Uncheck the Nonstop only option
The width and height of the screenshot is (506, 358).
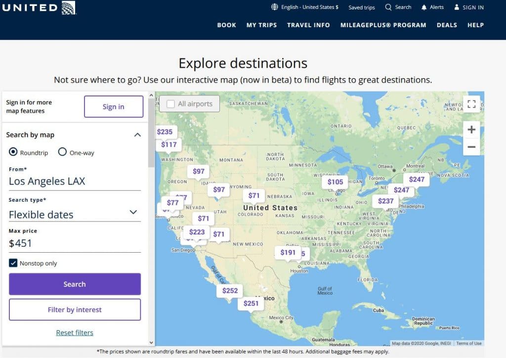pos(12,263)
